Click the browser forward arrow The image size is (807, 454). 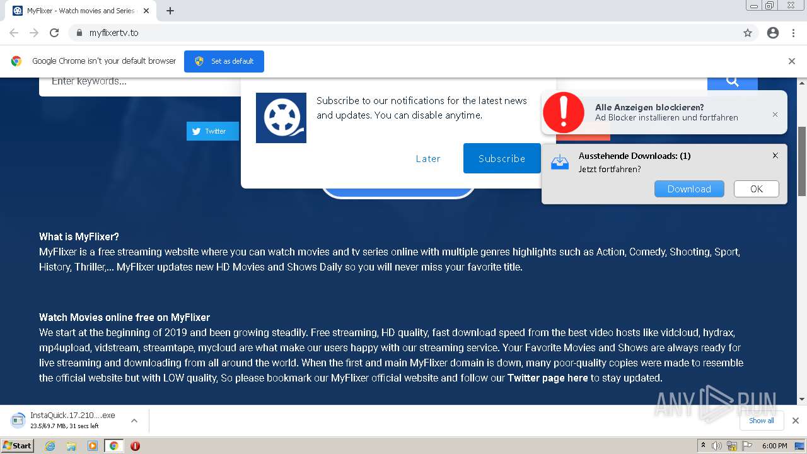pyautogui.click(x=34, y=33)
